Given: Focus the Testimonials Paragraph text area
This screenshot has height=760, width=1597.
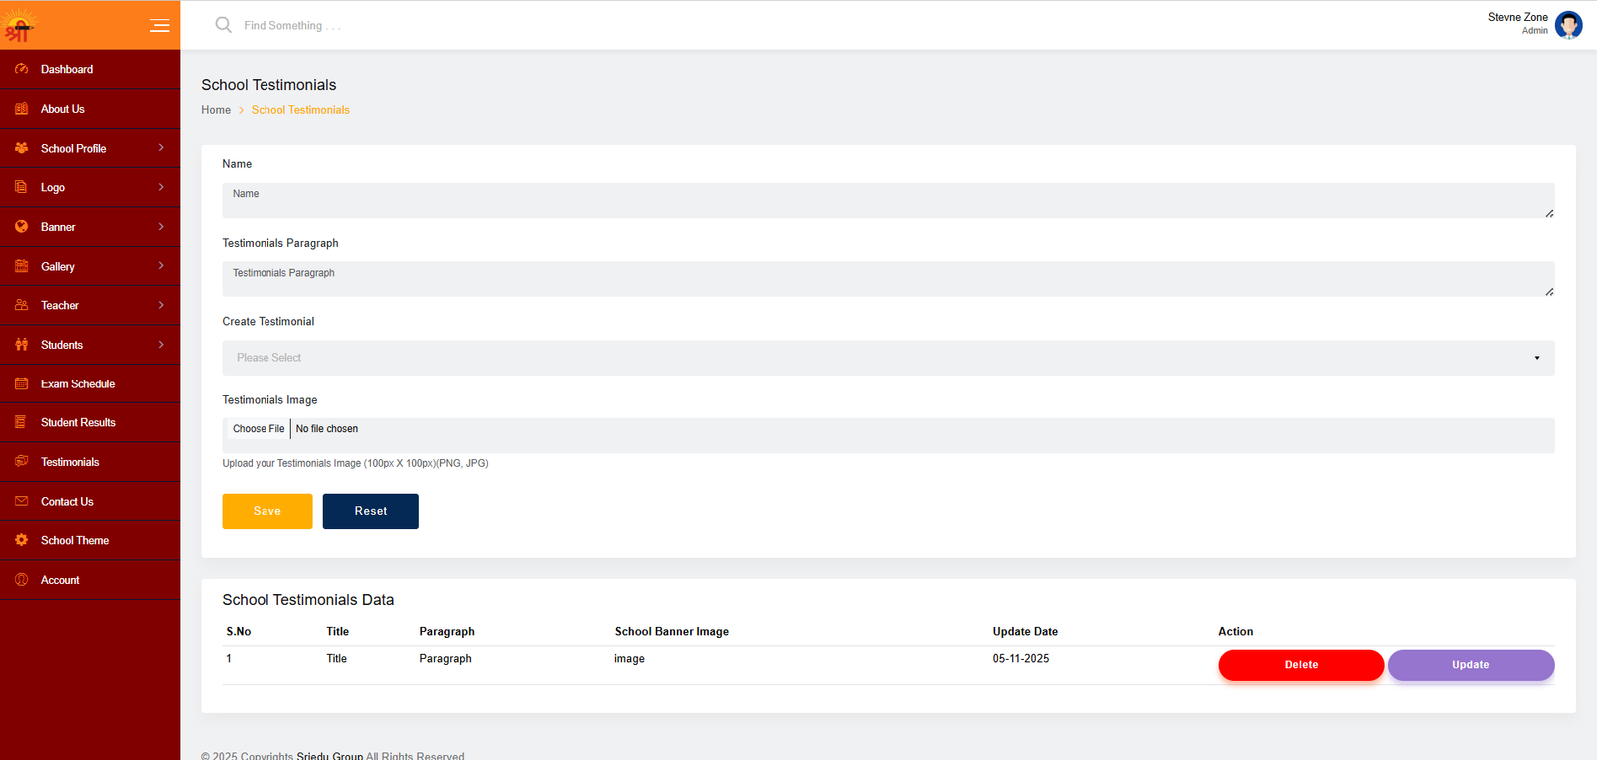Looking at the screenshot, I should pos(888,279).
